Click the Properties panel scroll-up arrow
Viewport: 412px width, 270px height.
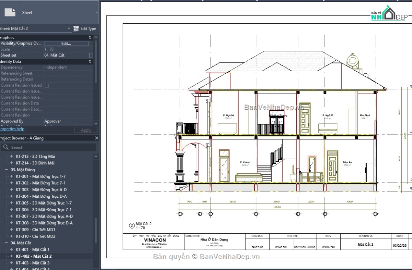(x=96, y=37)
